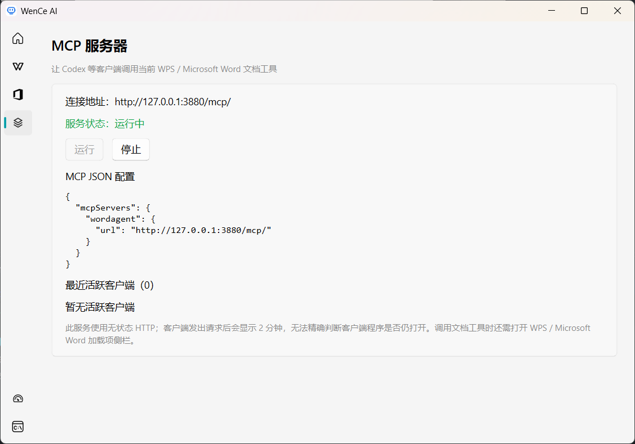
Task: Open the console terminal icon in sidebar
Action: pos(18,427)
